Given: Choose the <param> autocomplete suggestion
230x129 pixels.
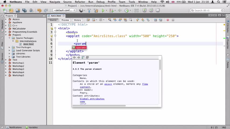Looking at the screenshot, I should pyautogui.click(x=79, y=48).
